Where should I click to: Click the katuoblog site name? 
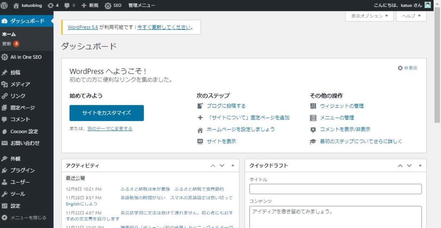(32, 6)
